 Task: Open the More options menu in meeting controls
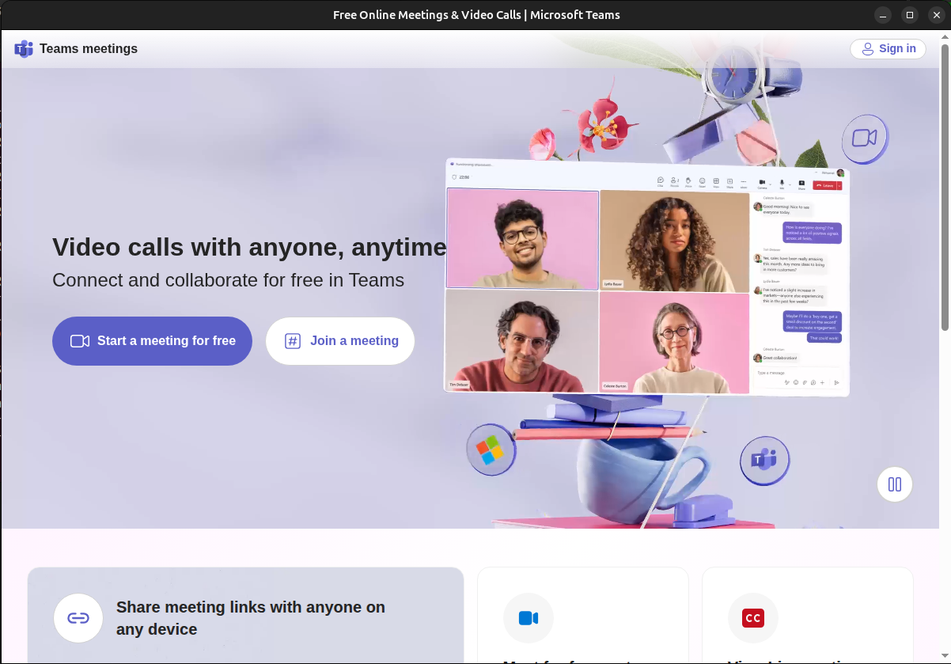point(744,182)
